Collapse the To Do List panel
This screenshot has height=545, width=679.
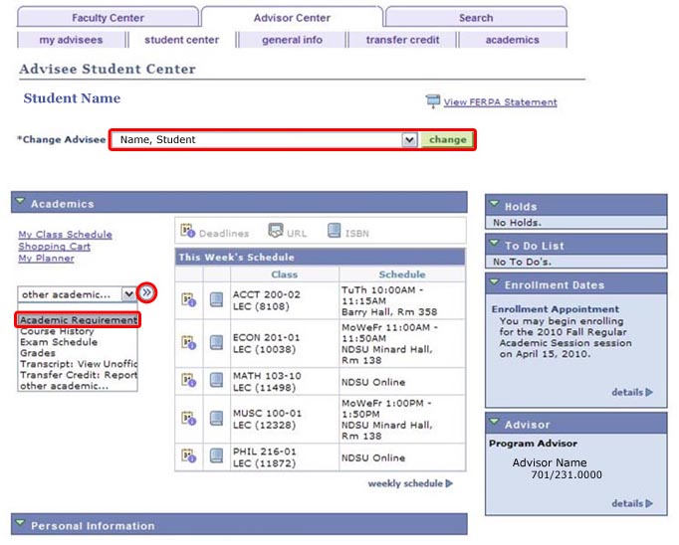point(494,243)
